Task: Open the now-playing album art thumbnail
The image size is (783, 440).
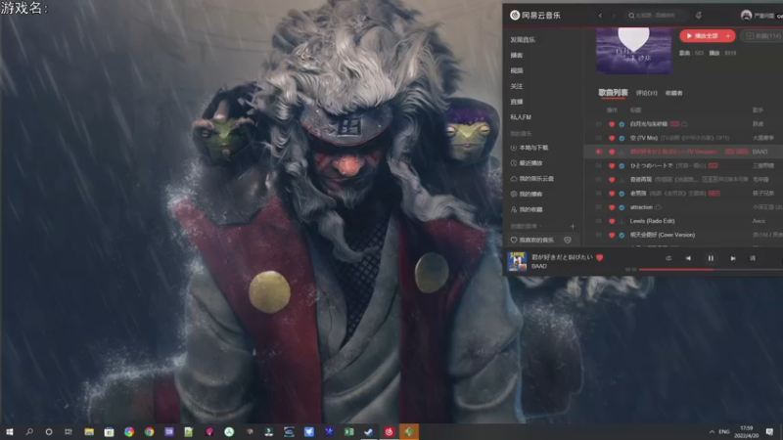Action: pos(517,261)
